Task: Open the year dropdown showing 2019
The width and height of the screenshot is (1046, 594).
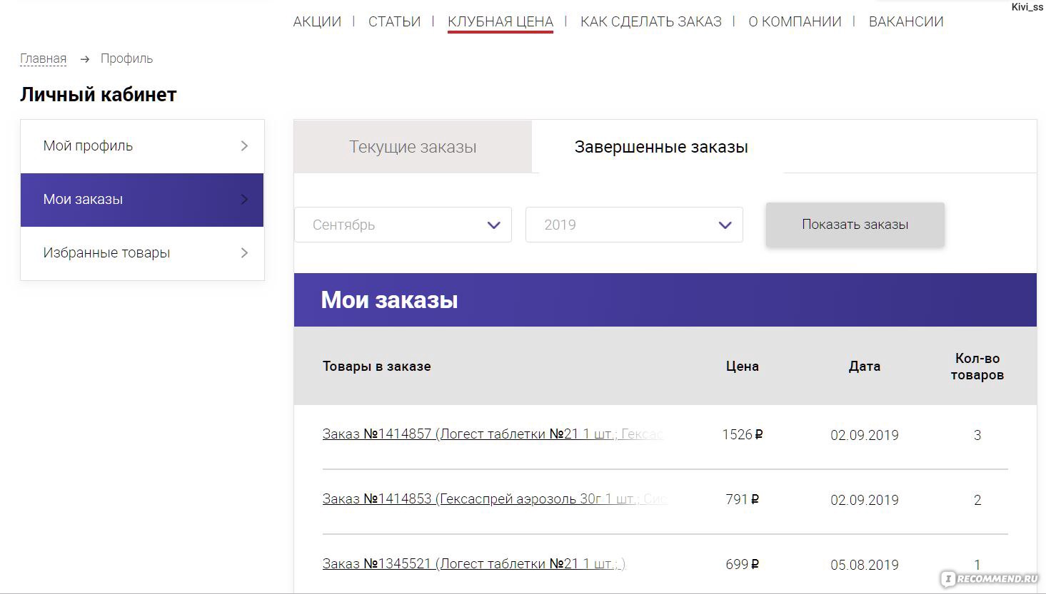Action: coord(634,225)
